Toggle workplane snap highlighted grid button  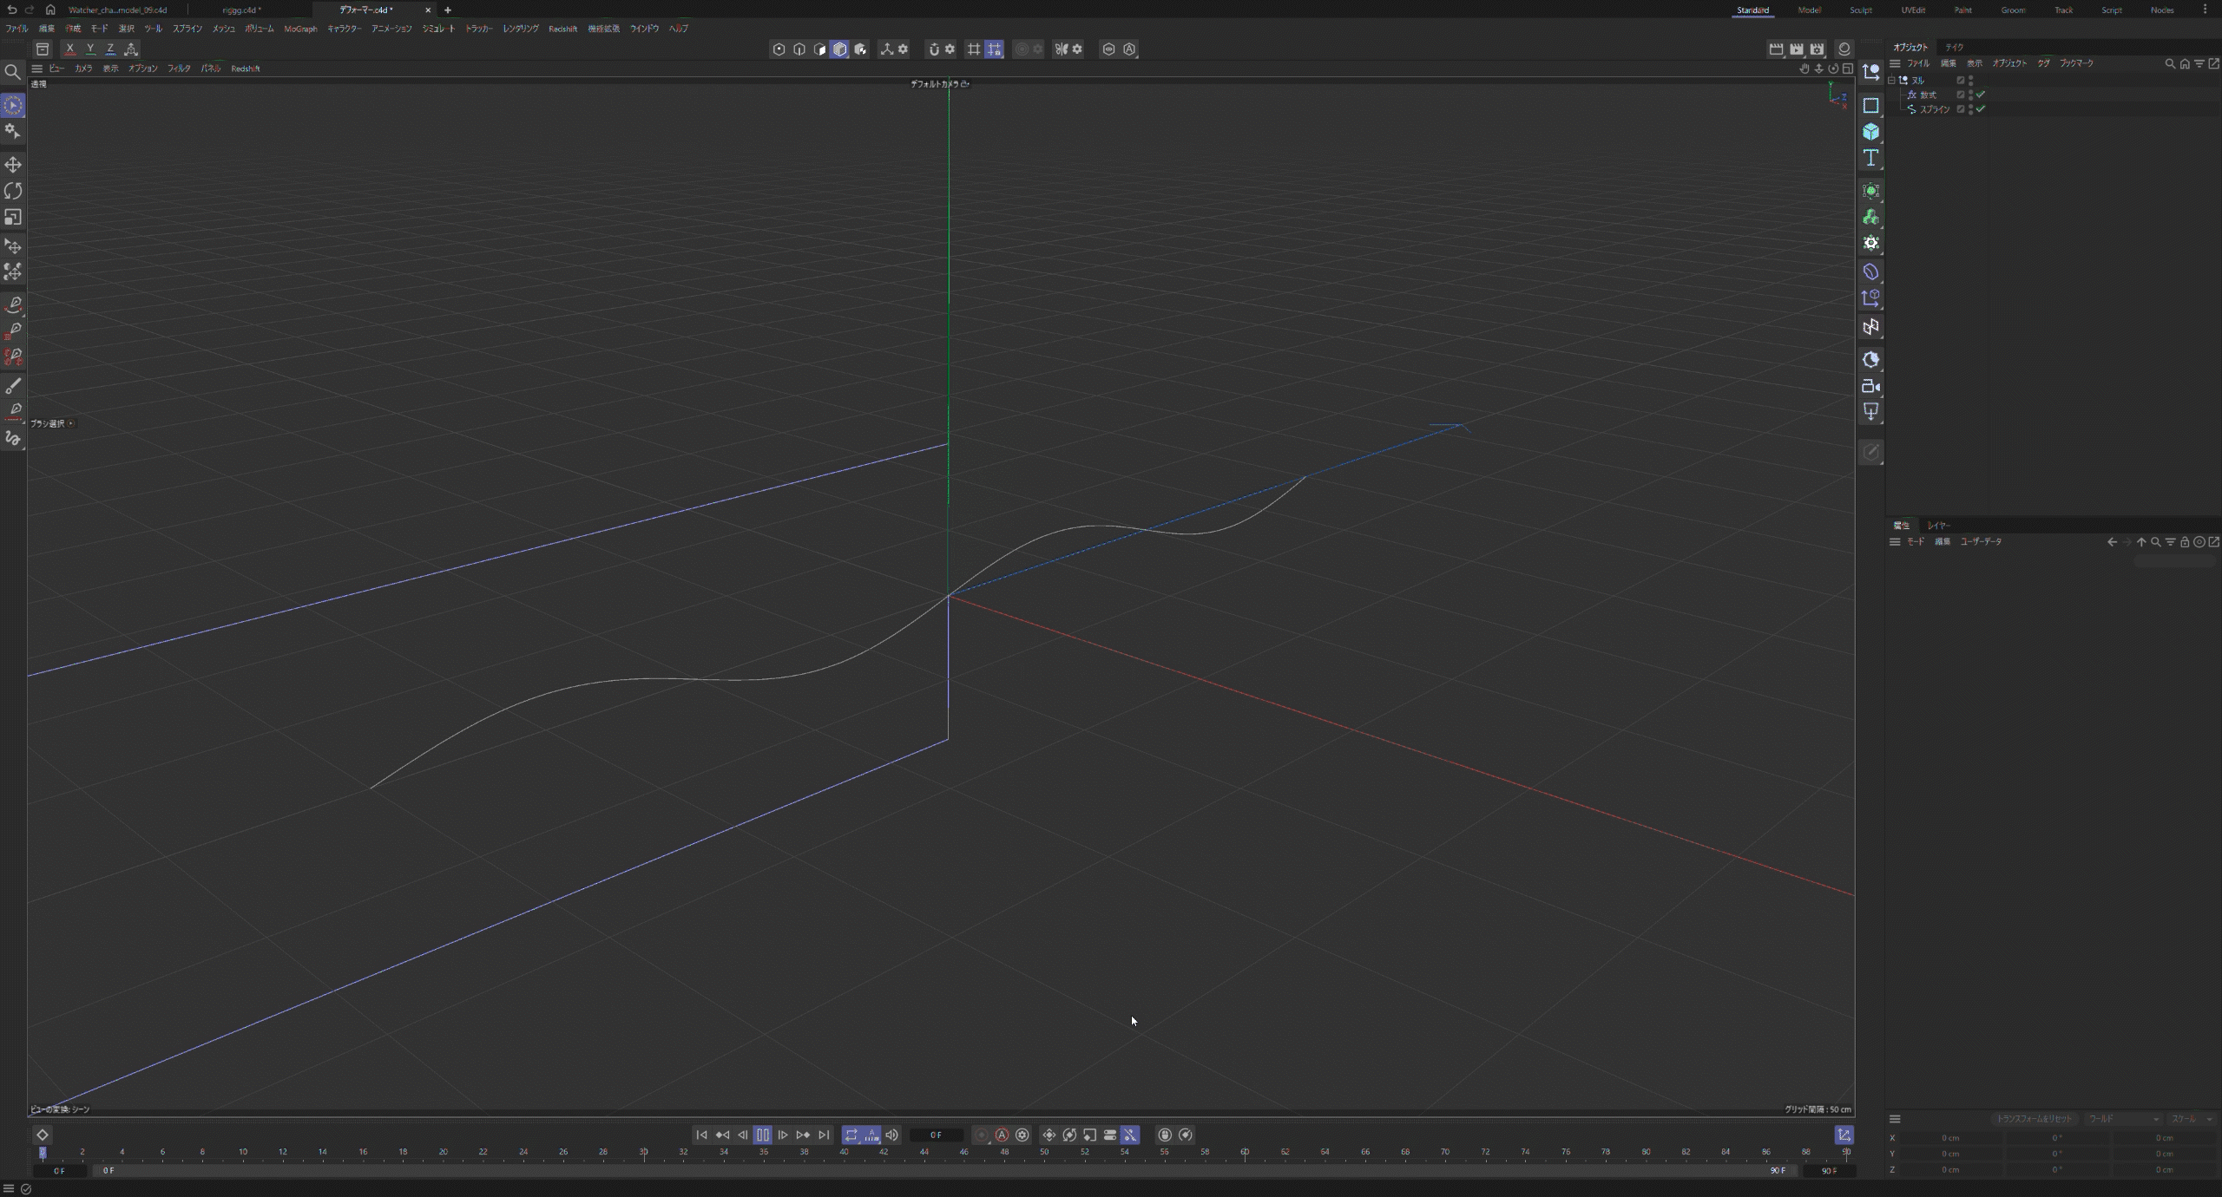point(994,49)
